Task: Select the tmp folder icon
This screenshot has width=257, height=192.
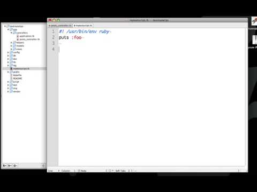Action: tap(11, 88)
